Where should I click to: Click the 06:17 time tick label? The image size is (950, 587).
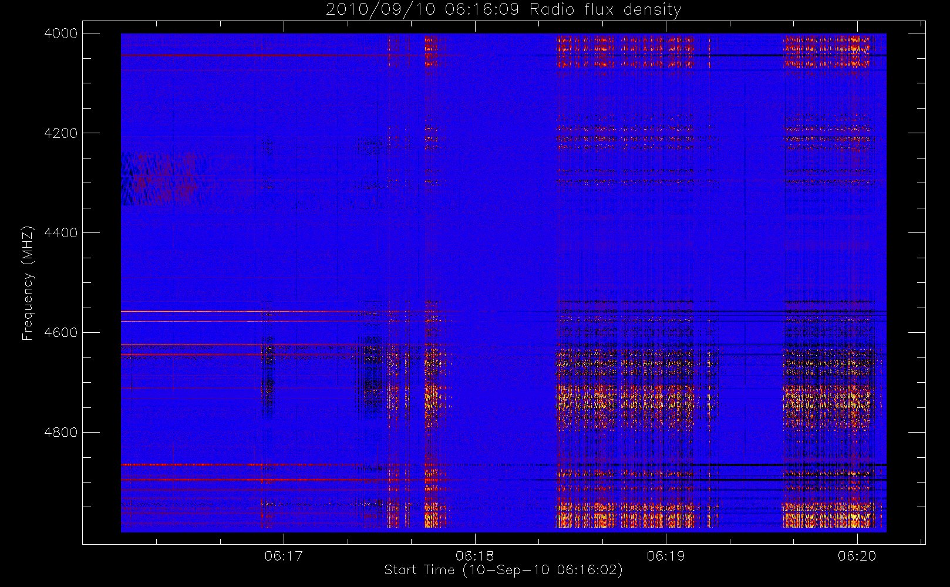click(x=284, y=556)
